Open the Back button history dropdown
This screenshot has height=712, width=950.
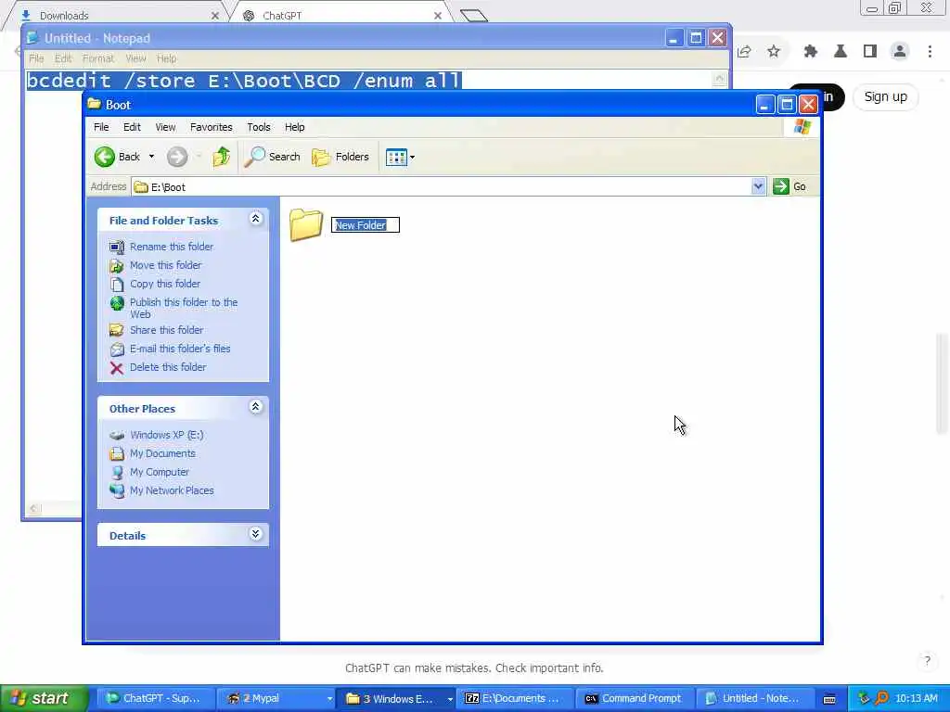tap(151, 157)
